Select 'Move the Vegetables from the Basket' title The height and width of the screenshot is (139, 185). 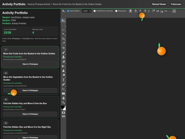click(28, 78)
